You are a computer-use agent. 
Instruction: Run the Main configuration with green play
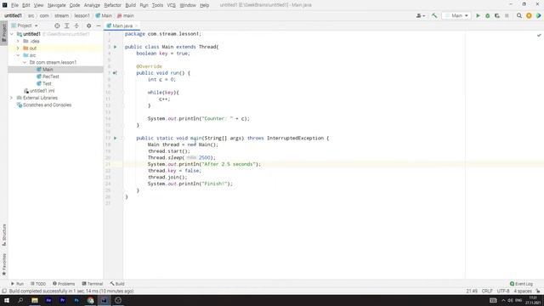point(478,15)
